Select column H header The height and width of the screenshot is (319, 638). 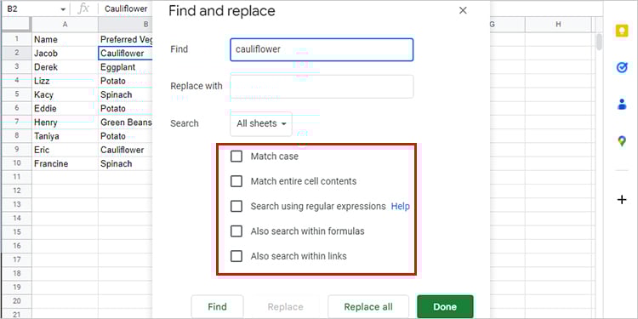click(558, 25)
